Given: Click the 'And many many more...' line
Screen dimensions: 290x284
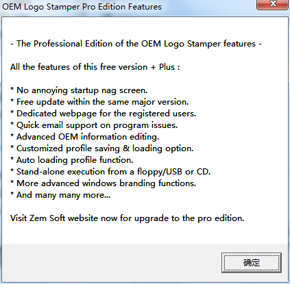Looking at the screenshot, I should 60,195.
